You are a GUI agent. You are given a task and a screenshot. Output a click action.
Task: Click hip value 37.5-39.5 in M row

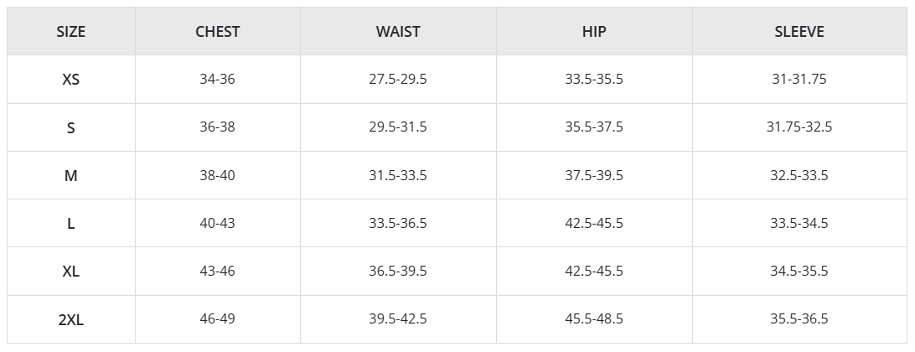click(x=594, y=175)
